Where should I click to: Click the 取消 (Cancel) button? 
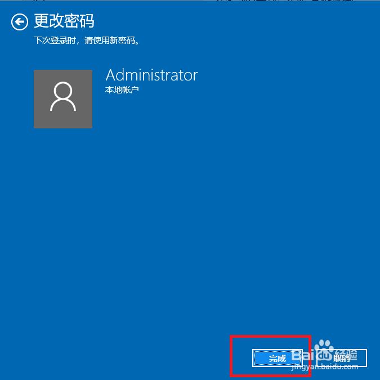coord(342,358)
